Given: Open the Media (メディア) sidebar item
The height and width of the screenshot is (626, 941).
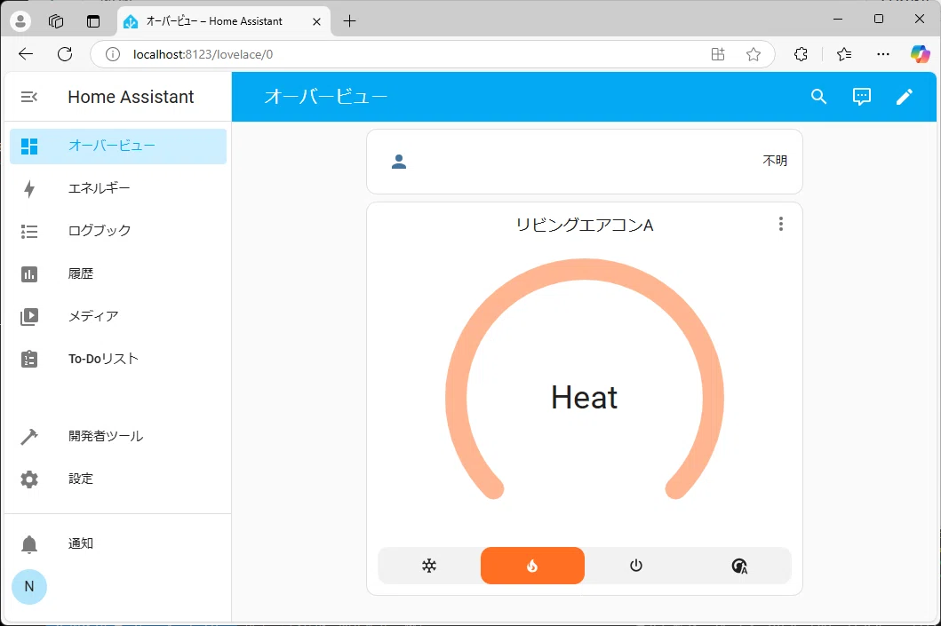Looking at the screenshot, I should coord(118,316).
